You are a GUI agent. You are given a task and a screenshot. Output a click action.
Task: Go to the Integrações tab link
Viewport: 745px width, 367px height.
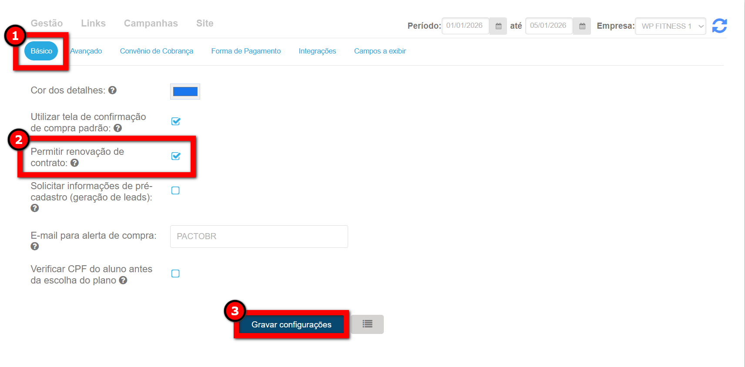click(317, 51)
